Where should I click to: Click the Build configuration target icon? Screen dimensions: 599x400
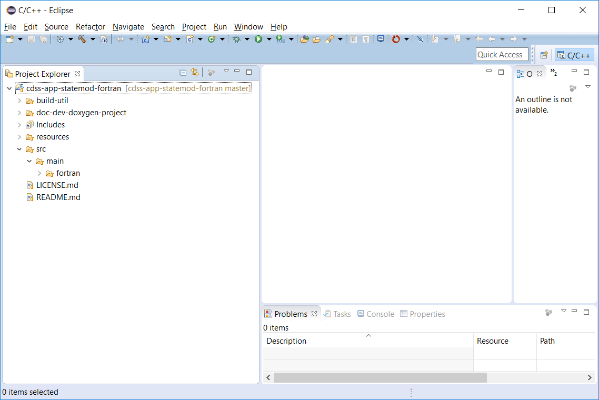click(60, 39)
